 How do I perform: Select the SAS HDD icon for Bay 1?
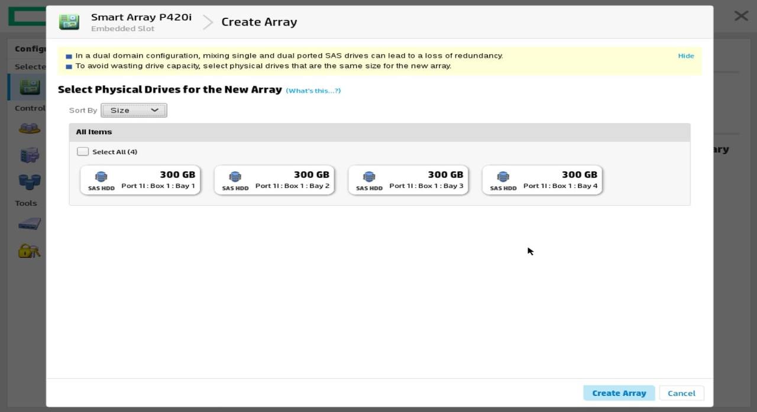pos(101,177)
